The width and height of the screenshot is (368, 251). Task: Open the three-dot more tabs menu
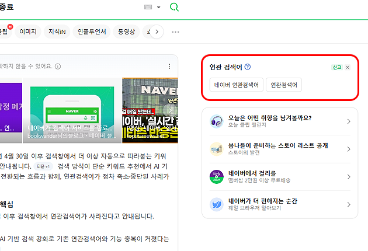[x=175, y=32]
